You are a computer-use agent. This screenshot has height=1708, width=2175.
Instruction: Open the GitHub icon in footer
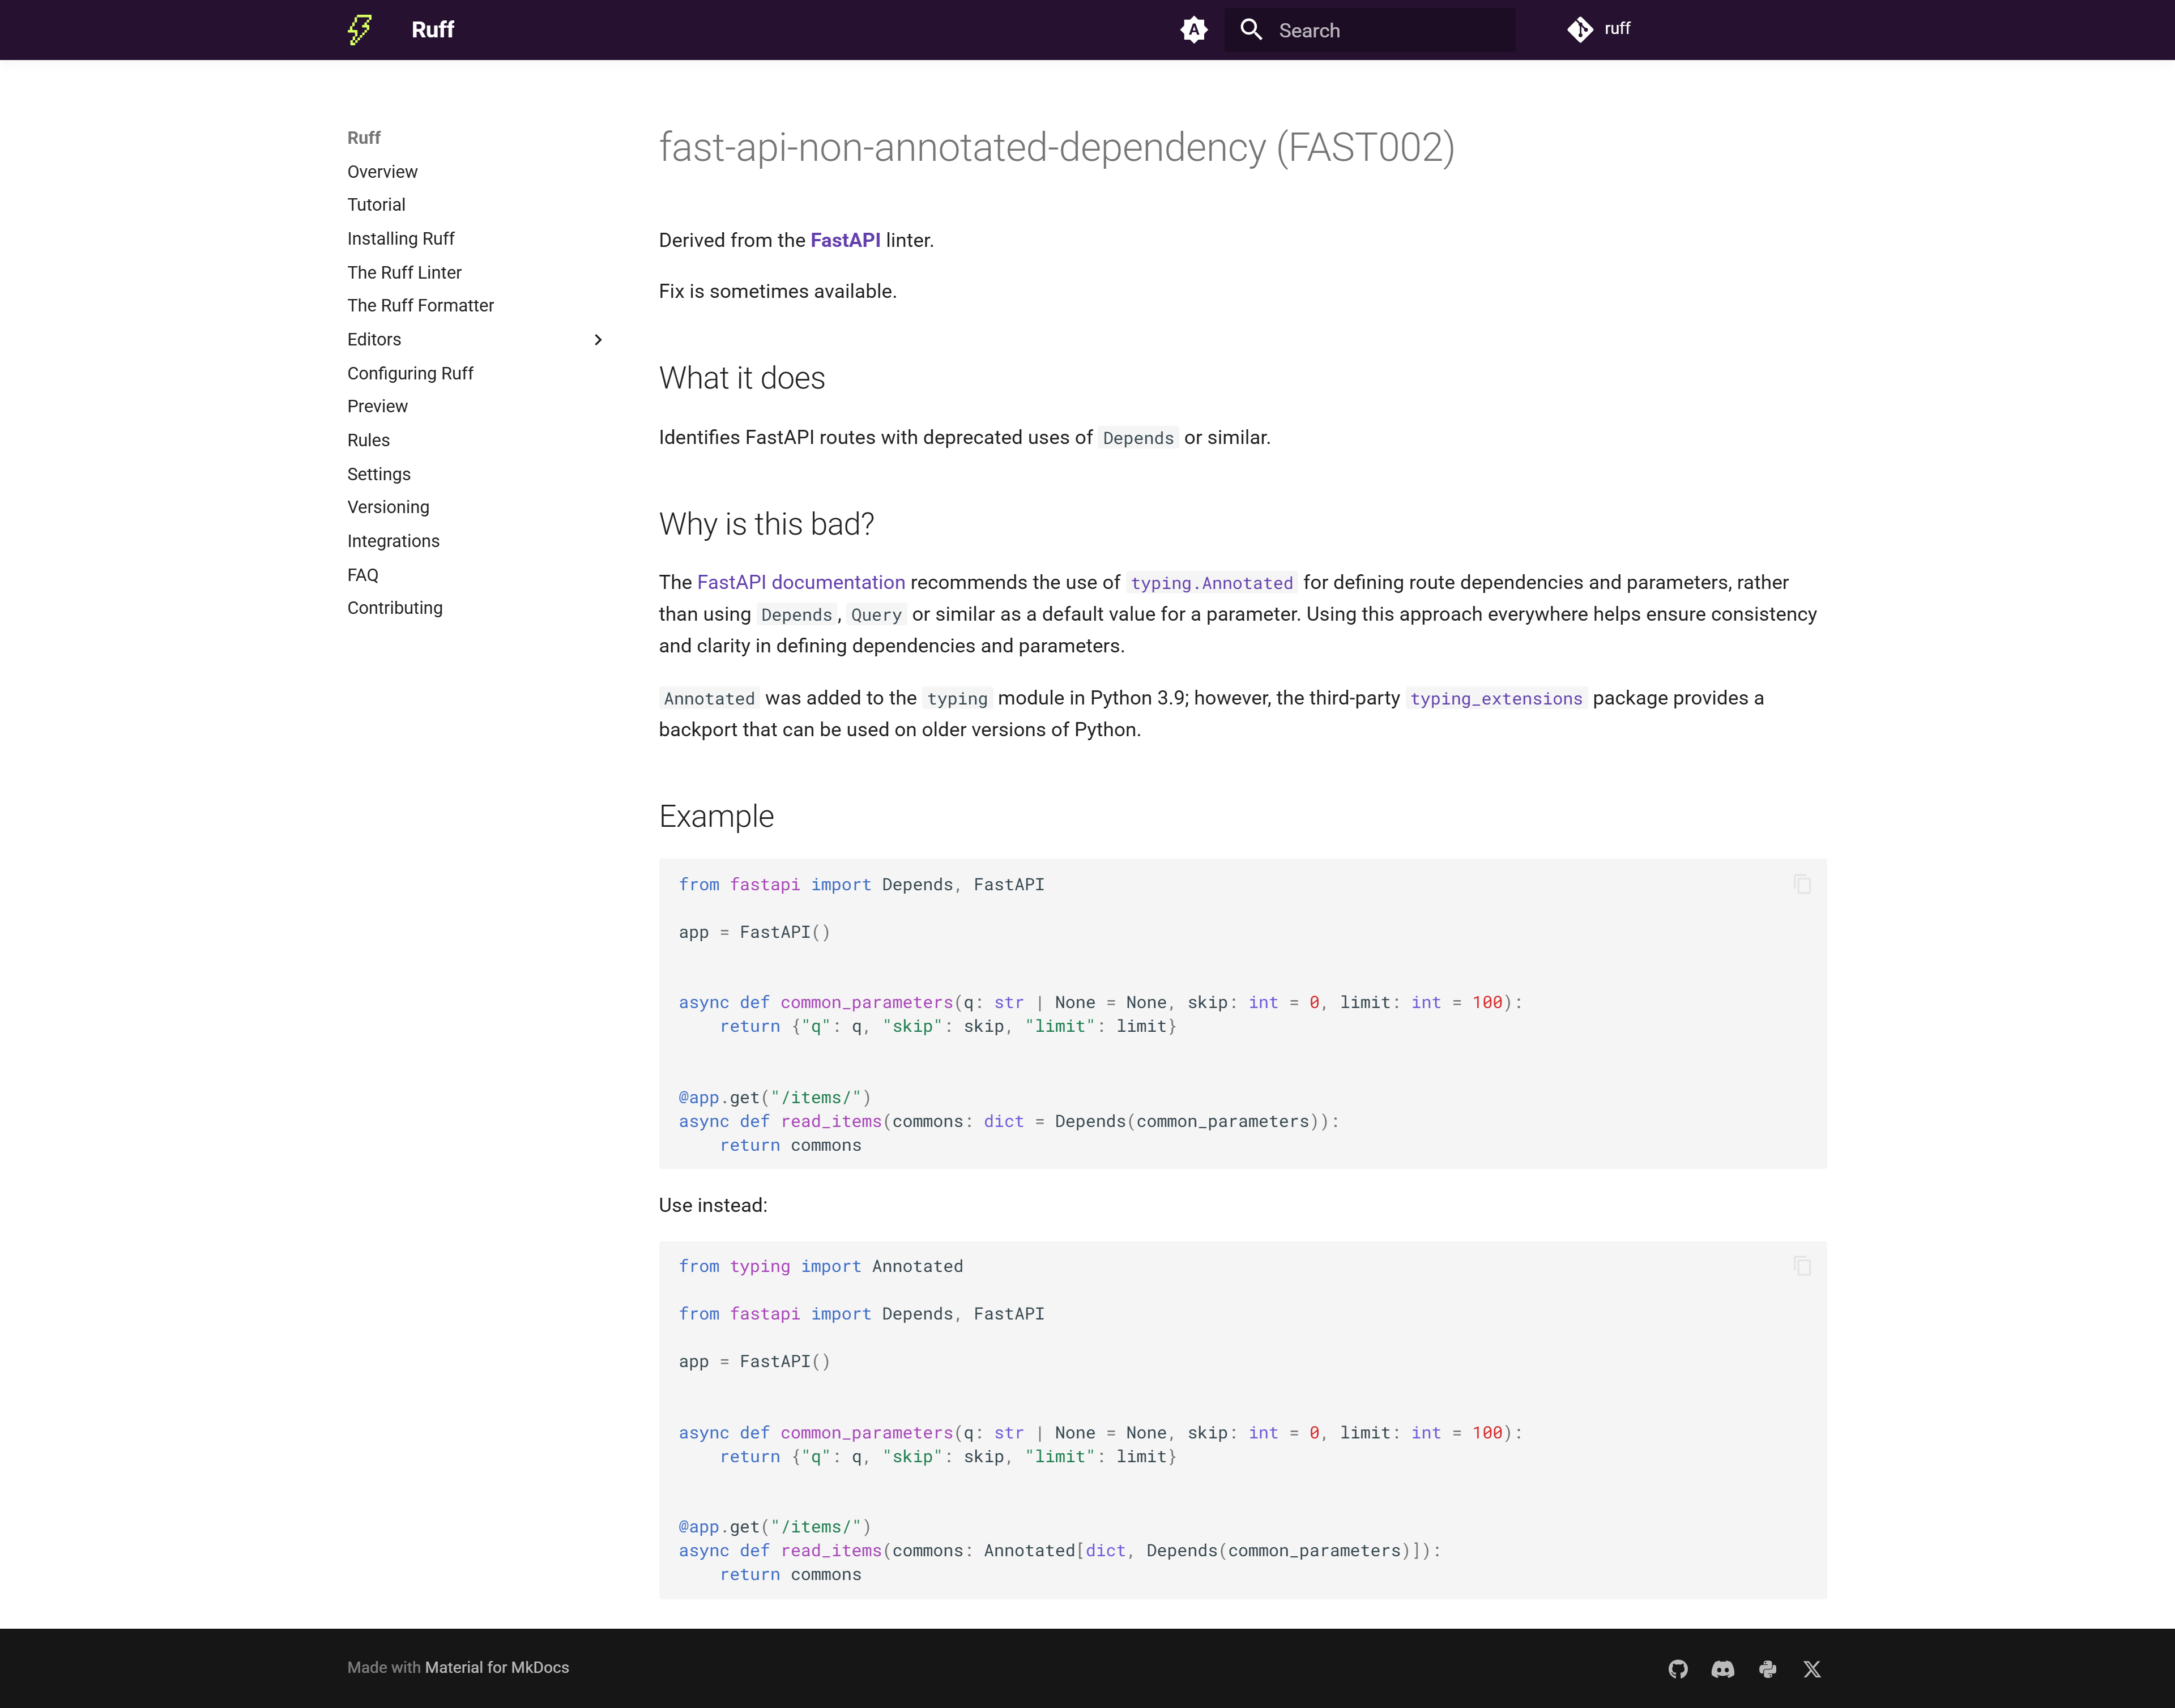coord(1678,1669)
